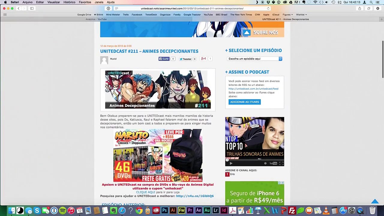Open the episode selection dropdown
The width and height of the screenshot is (384, 216).
click(x=255, y=59)
